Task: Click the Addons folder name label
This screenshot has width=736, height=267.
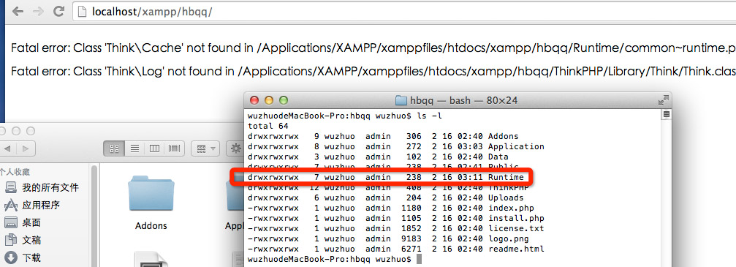Action: tap(151, 225)
